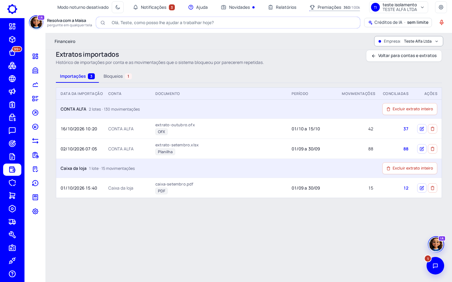Click the bank building icon in submenu

pyautogui.click(x=35, y=70)
